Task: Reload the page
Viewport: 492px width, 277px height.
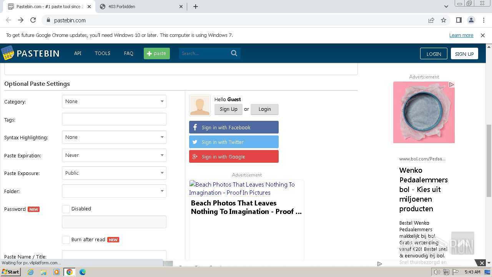Action: click(33, 20)
